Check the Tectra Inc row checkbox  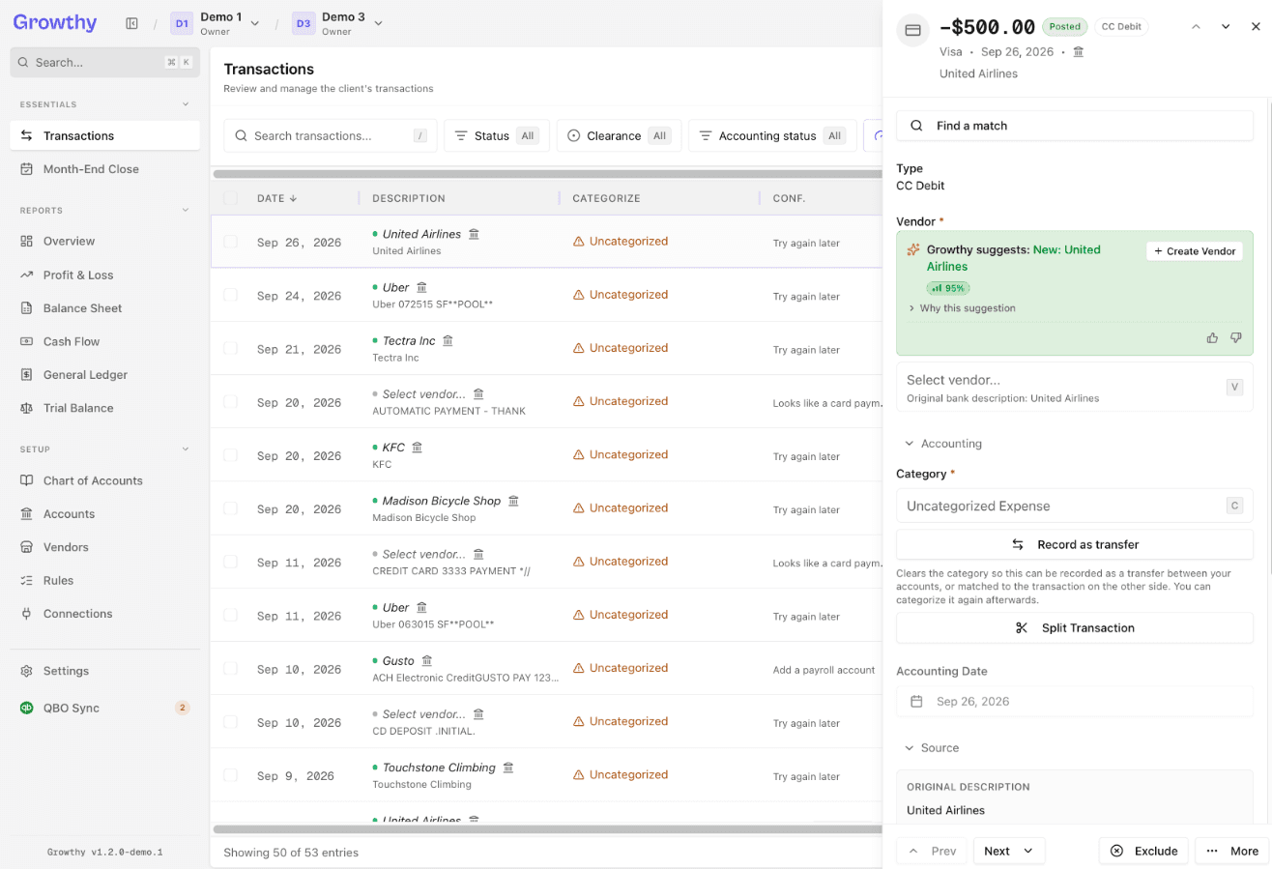(230, 348)
